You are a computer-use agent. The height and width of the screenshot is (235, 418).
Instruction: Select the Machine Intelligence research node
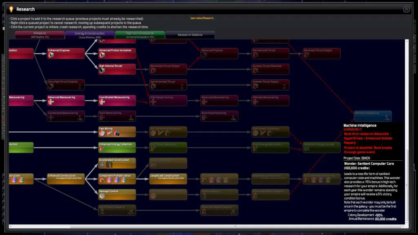click(x=373, y=116)
